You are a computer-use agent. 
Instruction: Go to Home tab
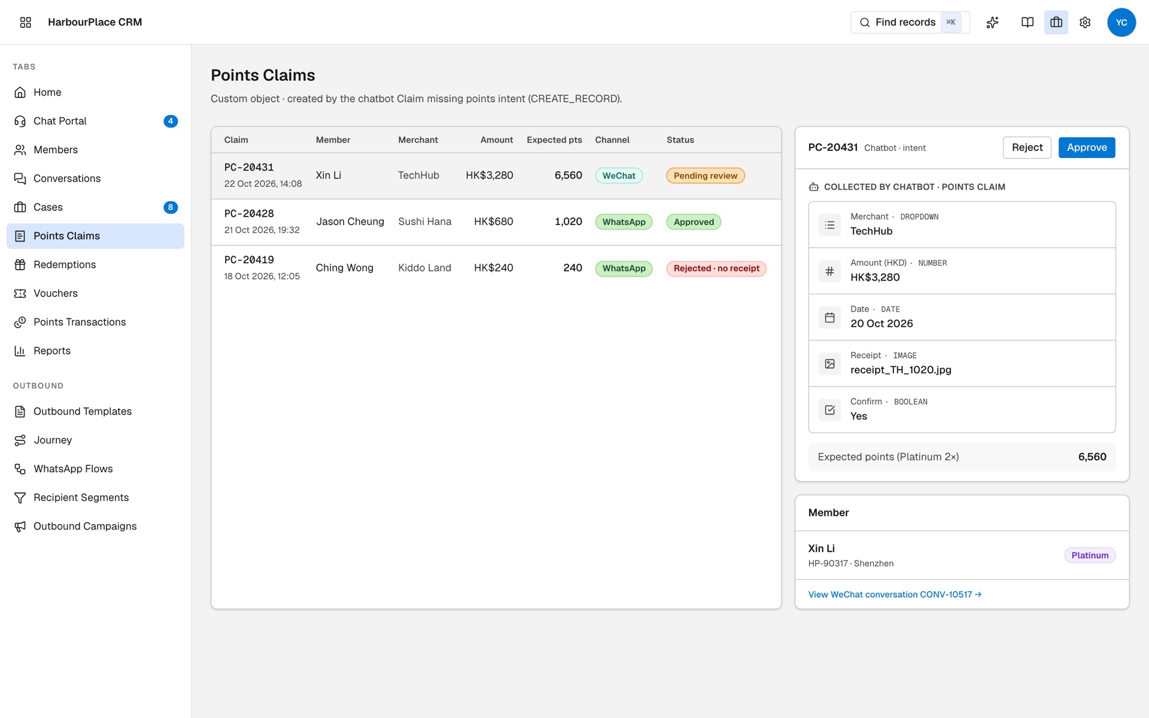95,92
